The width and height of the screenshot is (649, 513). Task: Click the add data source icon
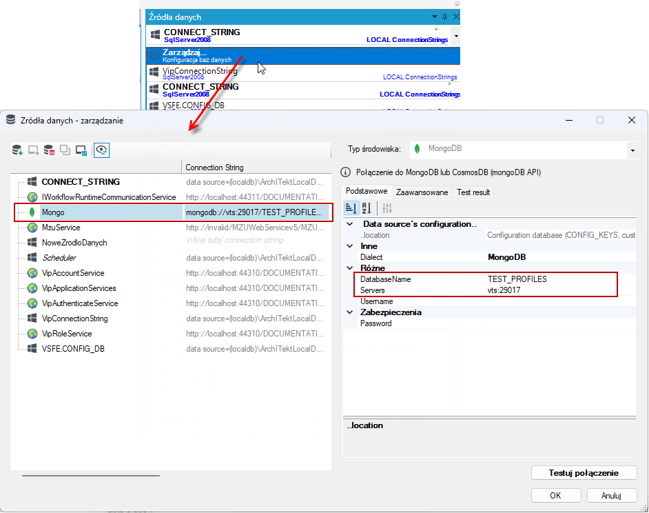(x=17, y=150)
